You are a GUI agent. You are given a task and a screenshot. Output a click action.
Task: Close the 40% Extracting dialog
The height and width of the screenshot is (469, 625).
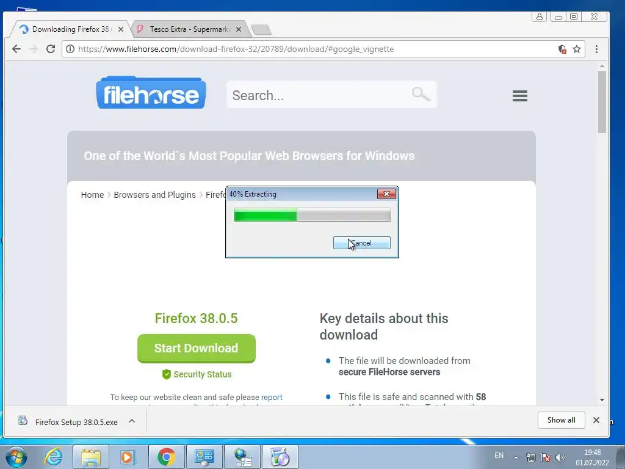pos(386,194)
